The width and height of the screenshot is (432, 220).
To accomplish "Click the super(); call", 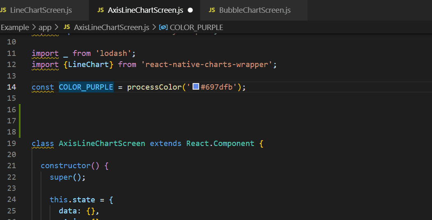I will click(x=67, y=177).
